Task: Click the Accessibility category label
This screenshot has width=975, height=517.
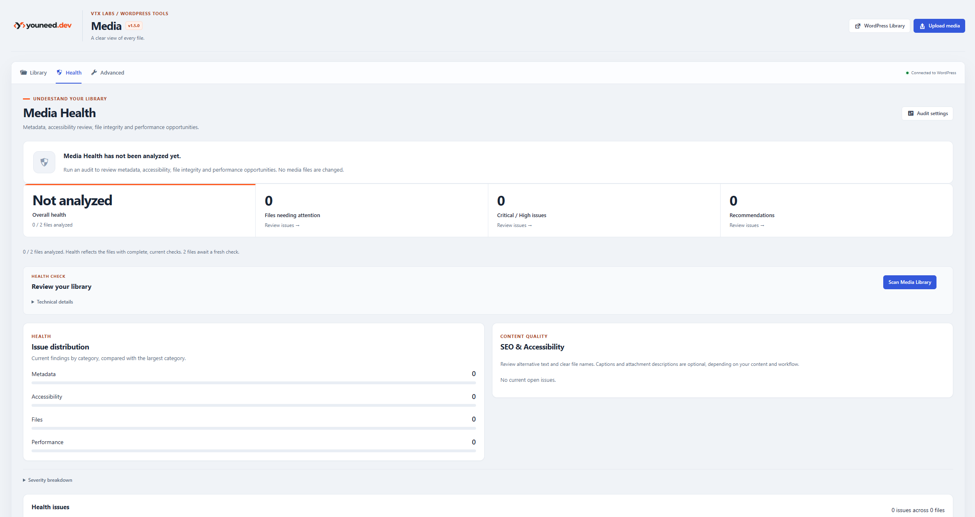Action: click(47, 397)
